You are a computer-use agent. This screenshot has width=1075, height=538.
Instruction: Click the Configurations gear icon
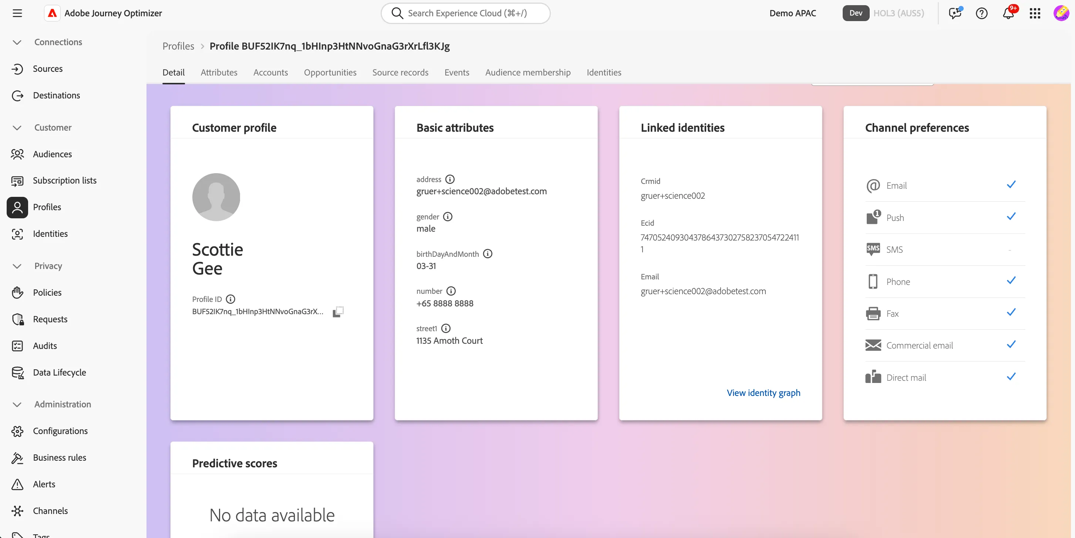coord(17,431)
